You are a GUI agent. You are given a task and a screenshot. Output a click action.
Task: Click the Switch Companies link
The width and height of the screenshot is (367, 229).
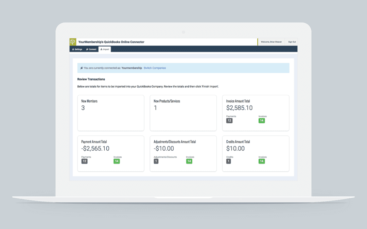pyautogui.click(x=155, y=68)
